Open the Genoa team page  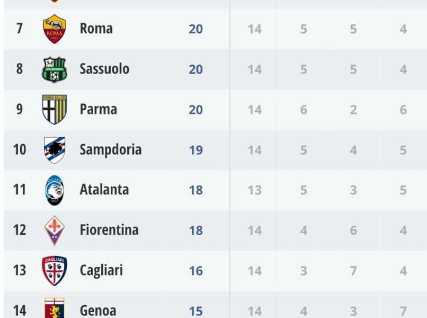(x=97, y=310)
